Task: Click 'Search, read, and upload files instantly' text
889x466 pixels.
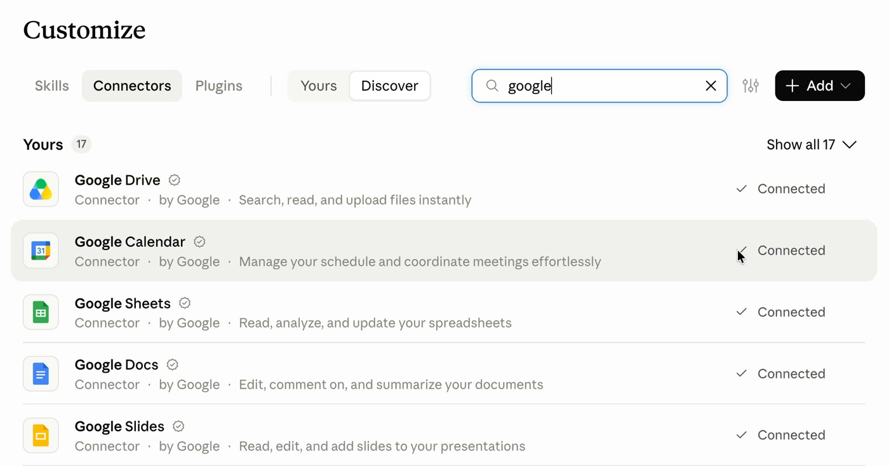Action: (355, 200)
